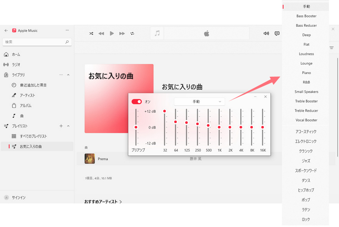Click the search magnifier icon
Viewport: 339px width, 227px height.
point(67,42)
